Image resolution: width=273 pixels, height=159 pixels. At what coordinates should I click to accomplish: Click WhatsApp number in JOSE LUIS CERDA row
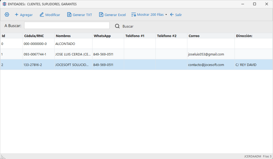[x=108, y=54]
